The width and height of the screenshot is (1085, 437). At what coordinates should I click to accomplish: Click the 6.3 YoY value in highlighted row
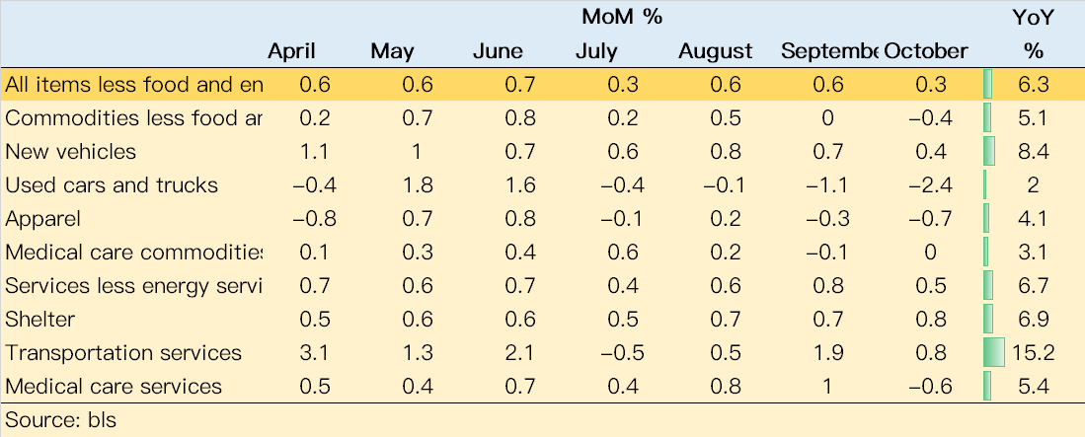[1036, 85]
